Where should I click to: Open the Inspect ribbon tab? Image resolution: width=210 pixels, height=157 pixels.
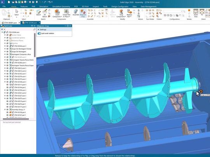click(96, 7)
